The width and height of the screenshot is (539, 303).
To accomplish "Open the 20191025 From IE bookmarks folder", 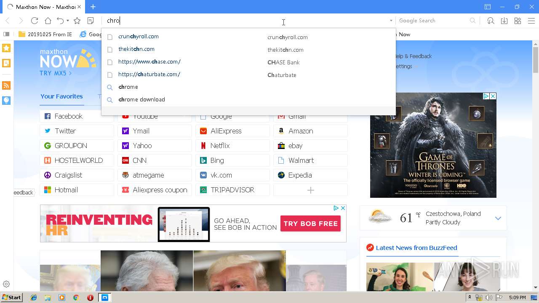I will coord(45,35).
